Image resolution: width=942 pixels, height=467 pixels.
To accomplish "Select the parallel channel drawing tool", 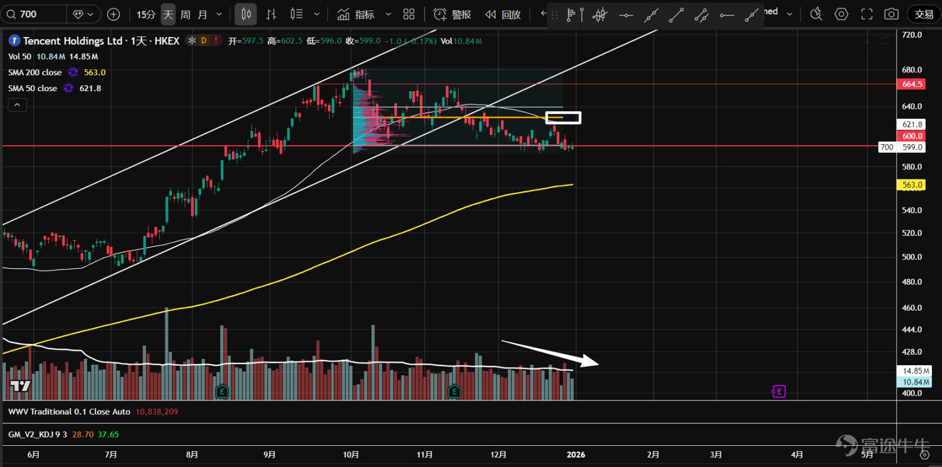I will click(x=701, y=15).
